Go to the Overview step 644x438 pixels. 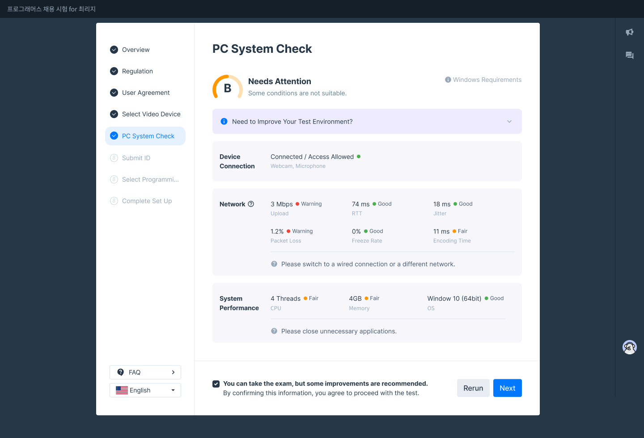pyautogui.click(x=136, y=50)
